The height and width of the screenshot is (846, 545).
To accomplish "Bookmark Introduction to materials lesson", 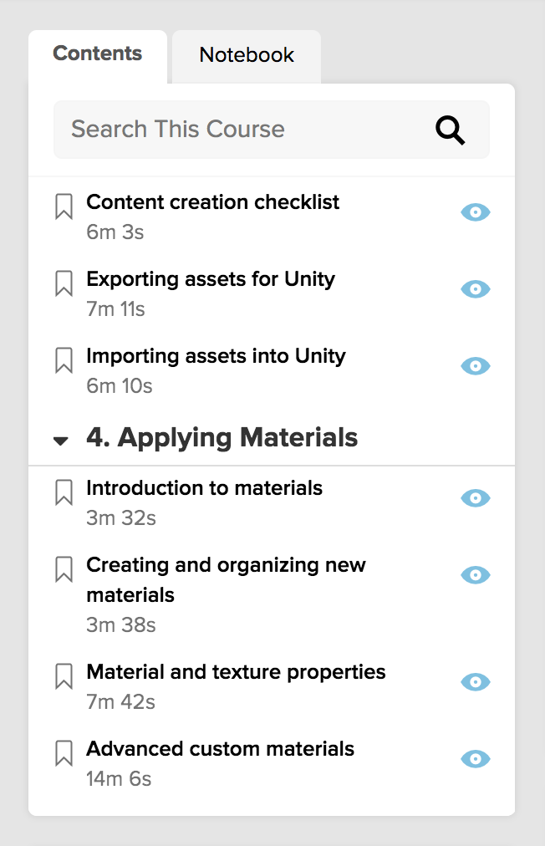I will (64, 492).
